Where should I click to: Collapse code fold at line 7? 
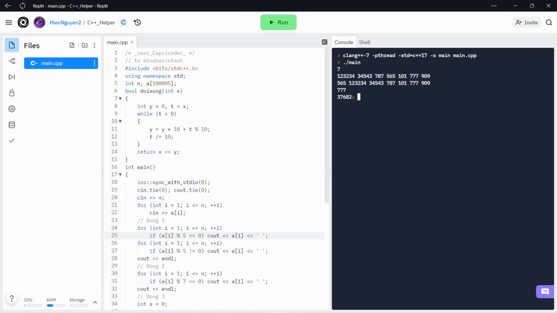[120, 99]
